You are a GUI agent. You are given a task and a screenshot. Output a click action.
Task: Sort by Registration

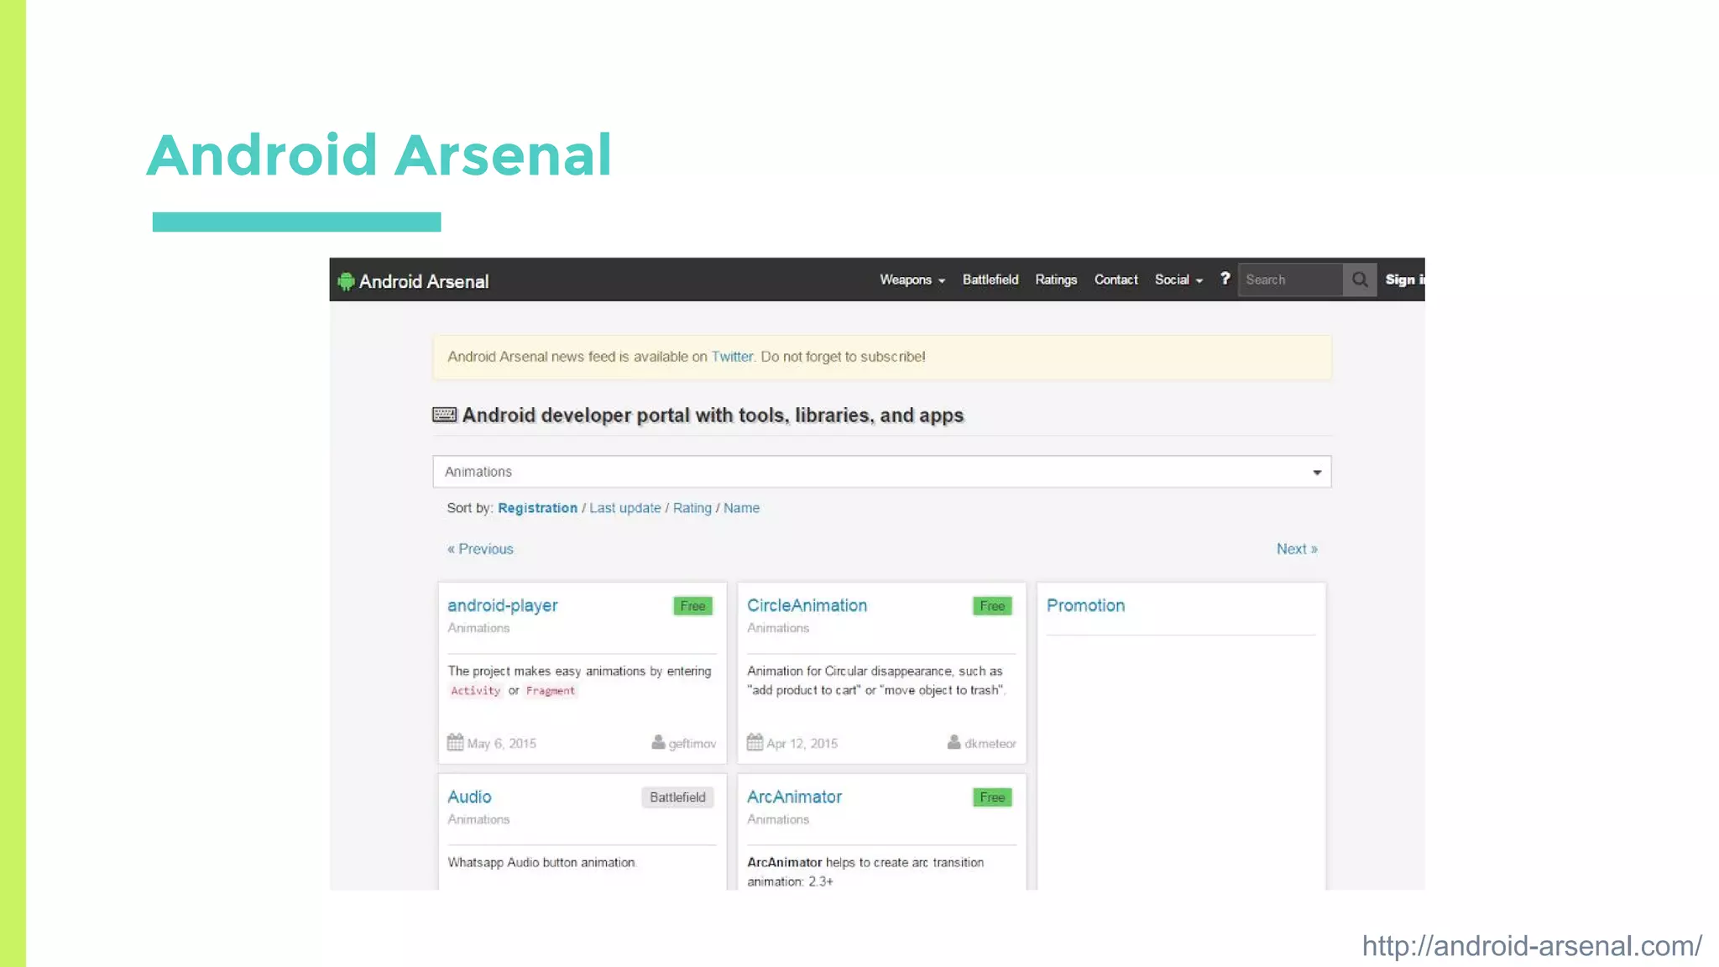click(x=537, y=508)
